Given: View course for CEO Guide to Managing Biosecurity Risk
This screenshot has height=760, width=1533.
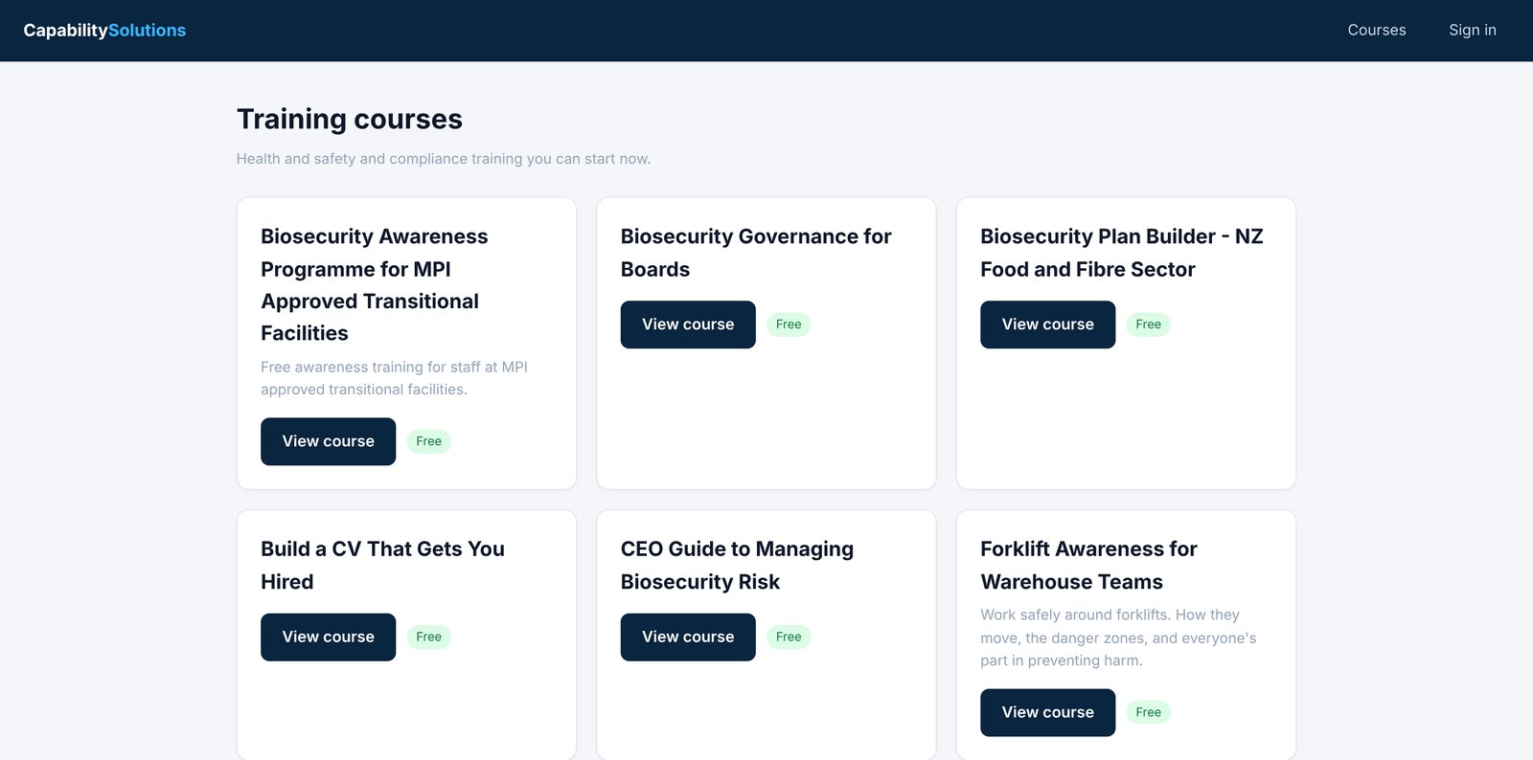Looking at the screenshot, I should (688, 637).
